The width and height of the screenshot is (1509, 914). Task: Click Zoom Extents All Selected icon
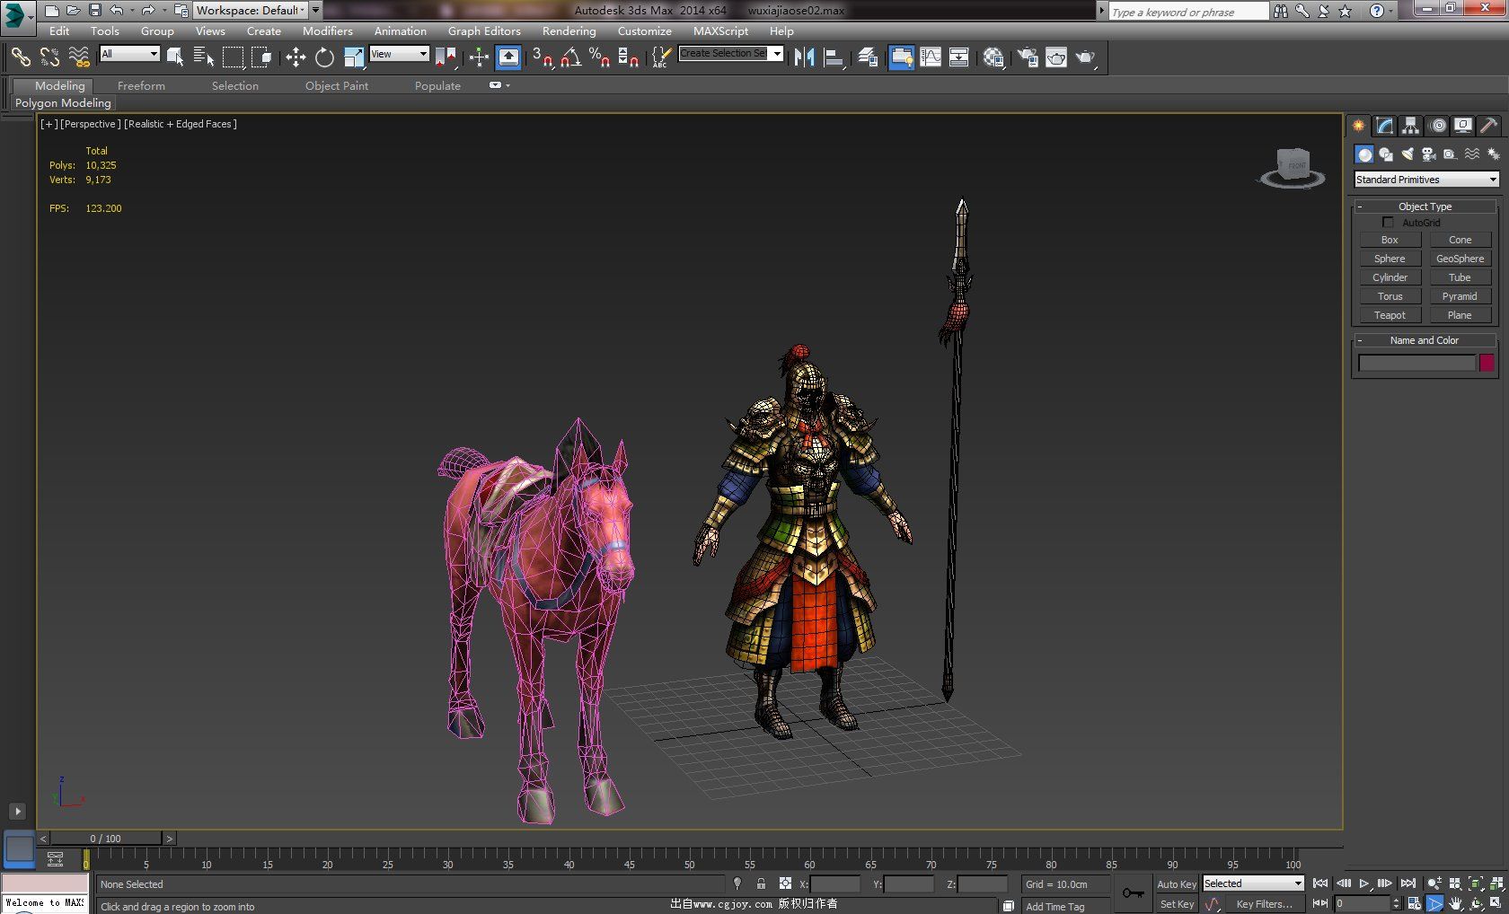click(1496, 883)
